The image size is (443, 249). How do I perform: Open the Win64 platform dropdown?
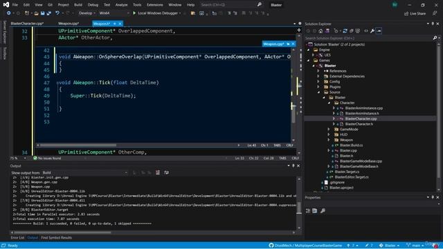coord(114,13)
